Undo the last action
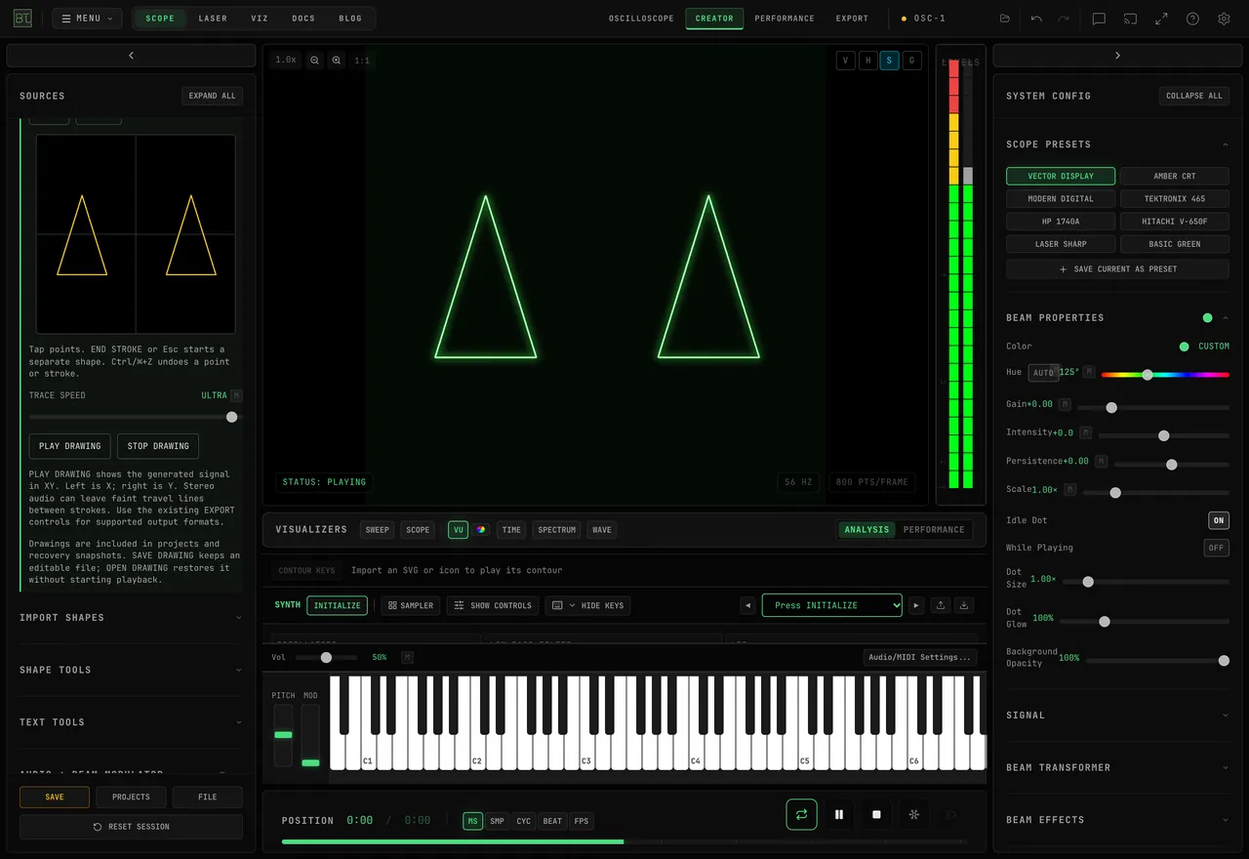 click(x=1036, y=19)
